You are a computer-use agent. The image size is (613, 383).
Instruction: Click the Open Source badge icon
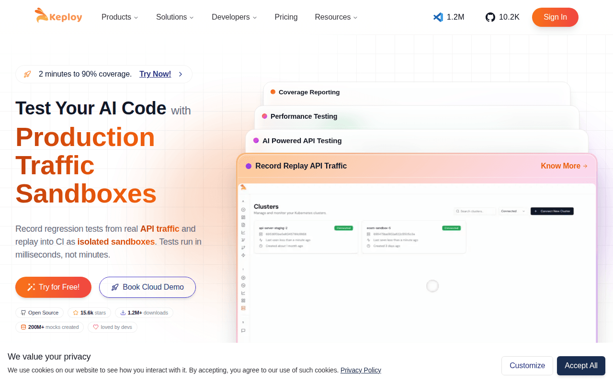(x=23, y=313)
